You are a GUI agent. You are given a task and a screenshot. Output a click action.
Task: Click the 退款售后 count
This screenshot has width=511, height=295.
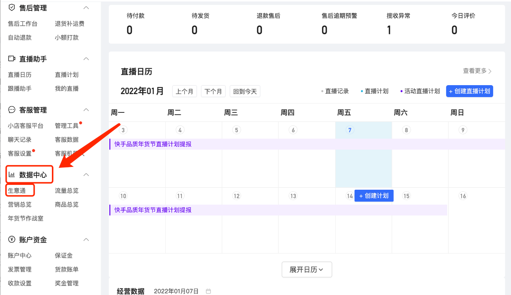(x=259, y=30)
